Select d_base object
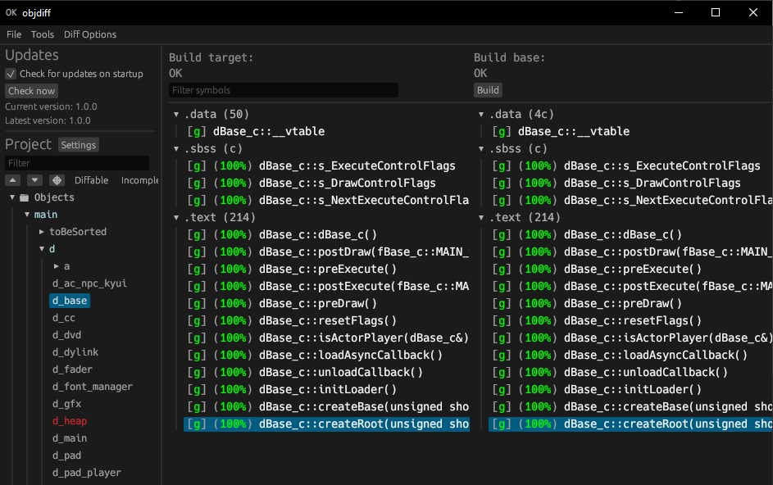 70,301
